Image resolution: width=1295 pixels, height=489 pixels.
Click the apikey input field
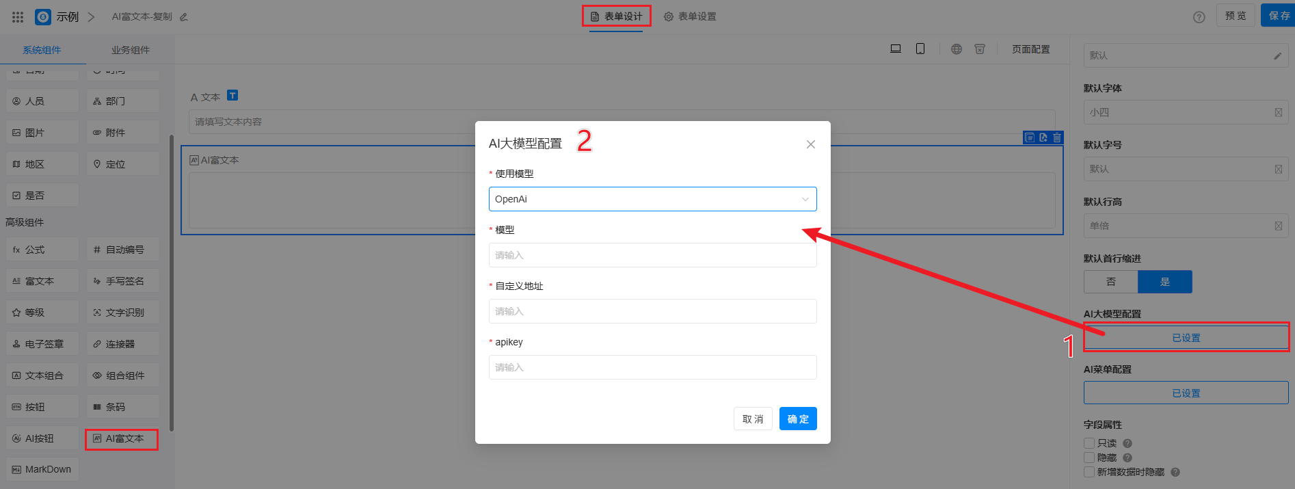coord(652,367)
